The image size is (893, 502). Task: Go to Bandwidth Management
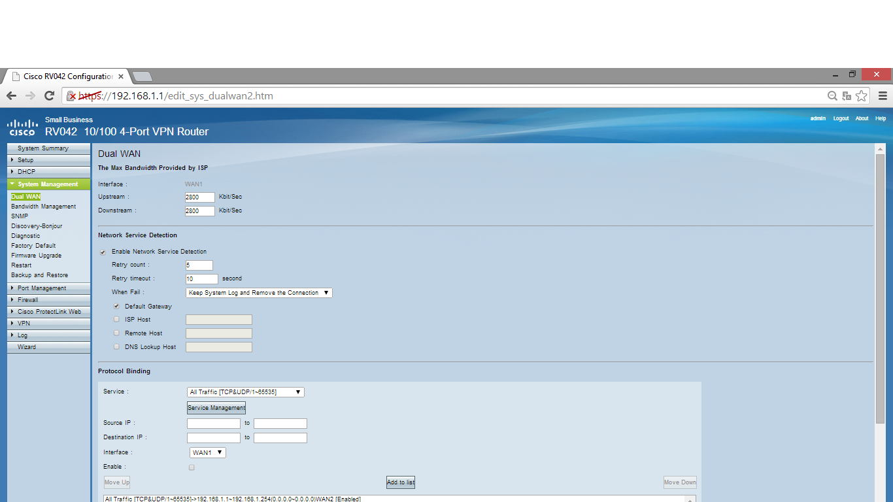43,207
